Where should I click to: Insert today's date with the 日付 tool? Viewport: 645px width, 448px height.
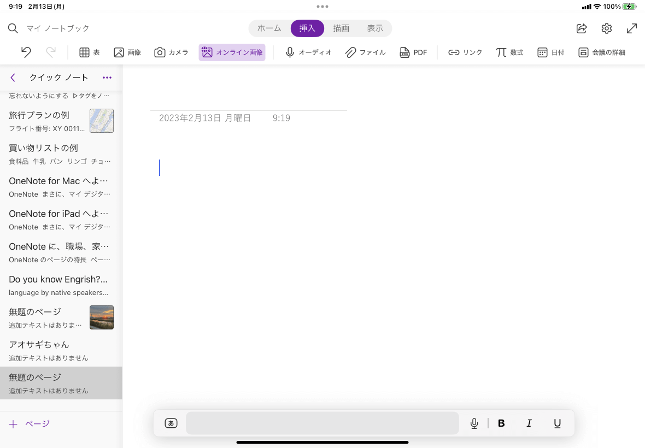550,52
